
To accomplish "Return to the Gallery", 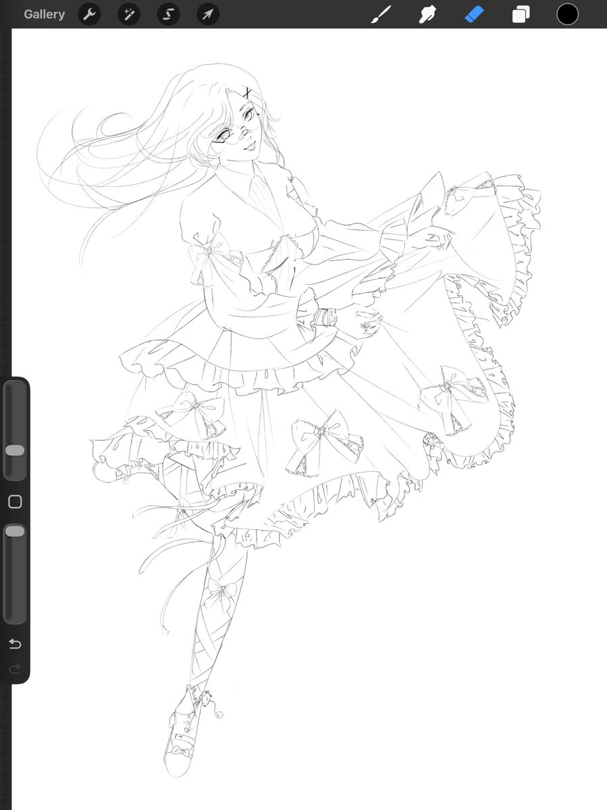I will [x=45, y=14].
